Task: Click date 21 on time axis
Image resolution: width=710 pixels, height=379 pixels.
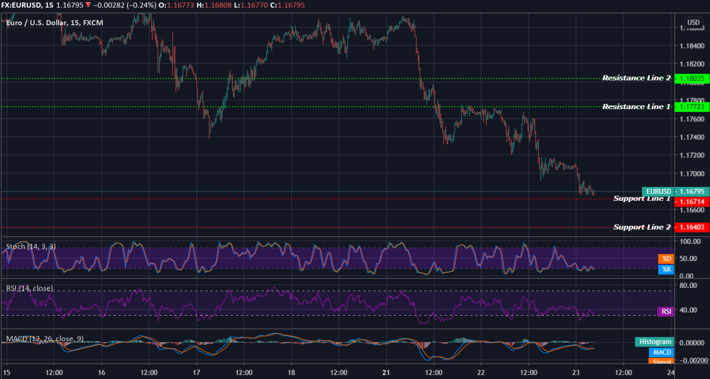Action: [x=386, y=372]
